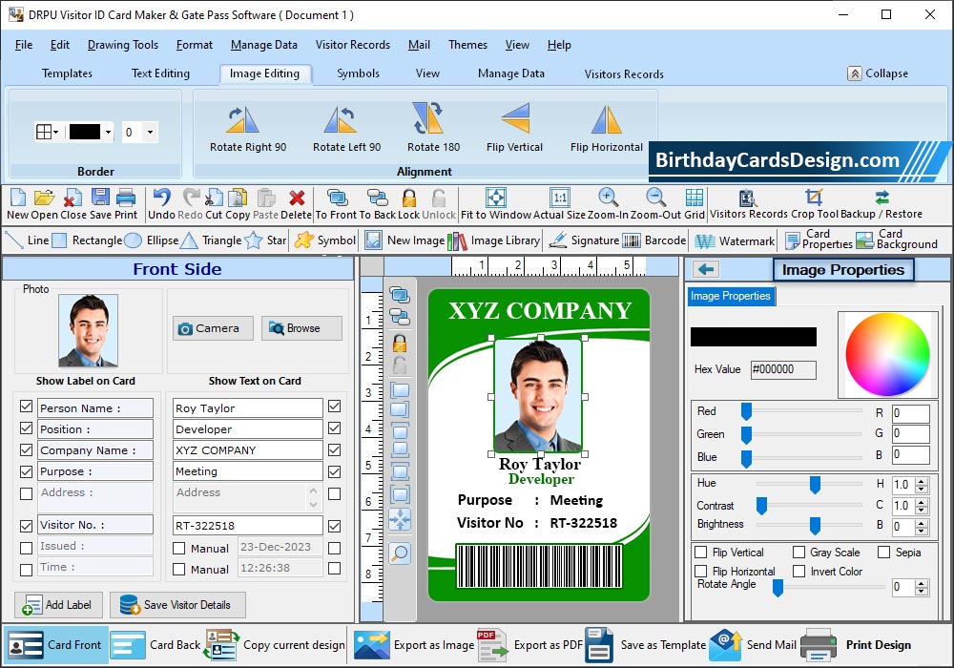Add a Watermark to the card

[735, 240]
